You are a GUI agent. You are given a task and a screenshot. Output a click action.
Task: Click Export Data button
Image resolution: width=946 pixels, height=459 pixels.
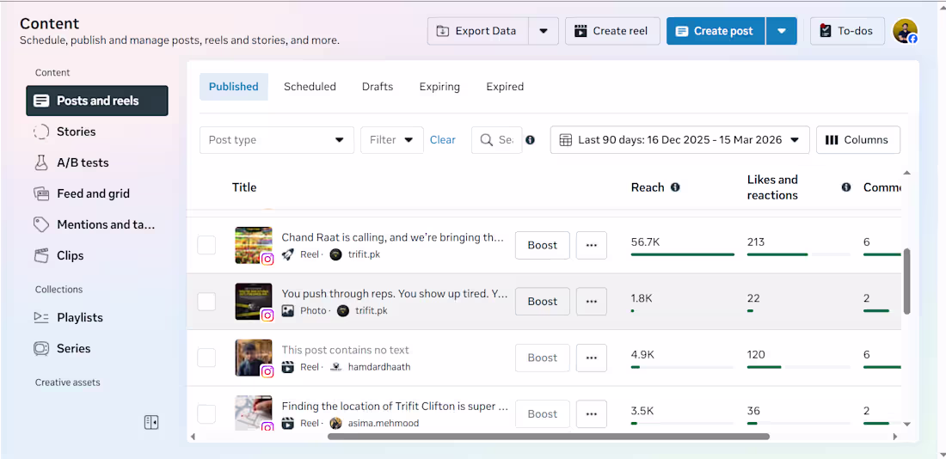click(478, 31)
